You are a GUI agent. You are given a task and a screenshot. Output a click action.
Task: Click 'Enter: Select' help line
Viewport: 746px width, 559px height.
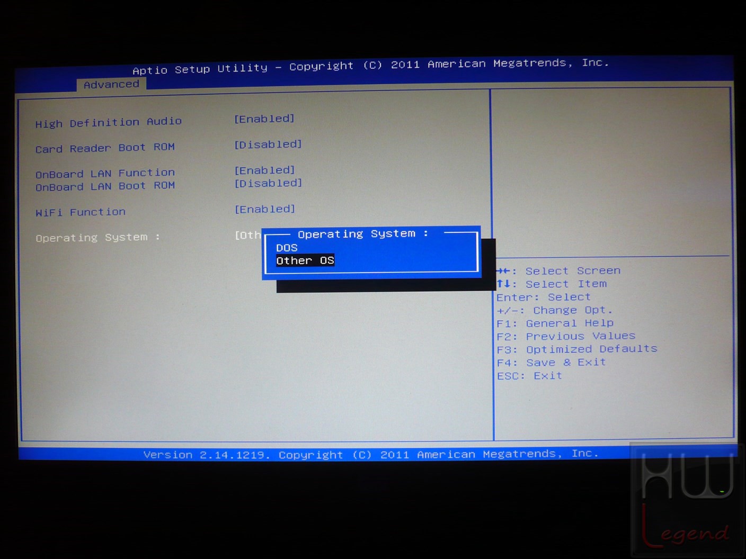pyautogui.click(x=544, y=297)
